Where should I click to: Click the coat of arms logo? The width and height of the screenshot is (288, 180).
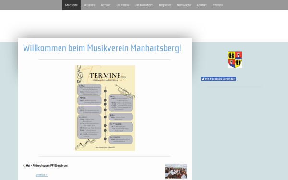pos(235,60)
